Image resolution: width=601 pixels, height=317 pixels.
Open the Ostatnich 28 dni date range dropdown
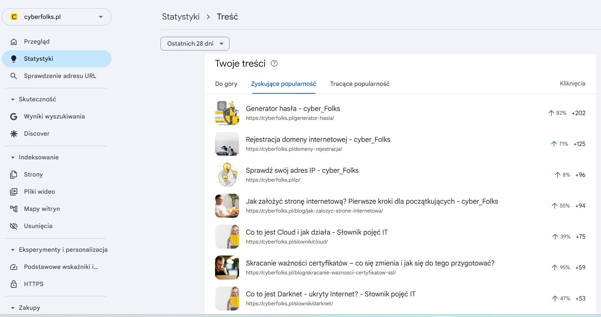[195, 44]
